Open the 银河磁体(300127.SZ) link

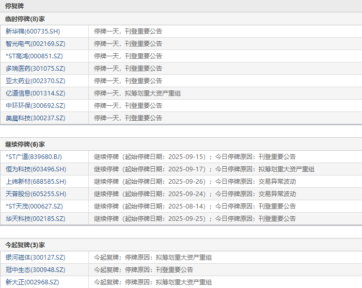tap(35, 258)
